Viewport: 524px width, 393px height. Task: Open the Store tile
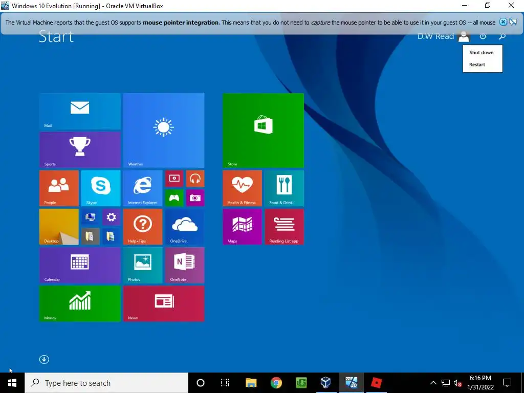point(264,130)
